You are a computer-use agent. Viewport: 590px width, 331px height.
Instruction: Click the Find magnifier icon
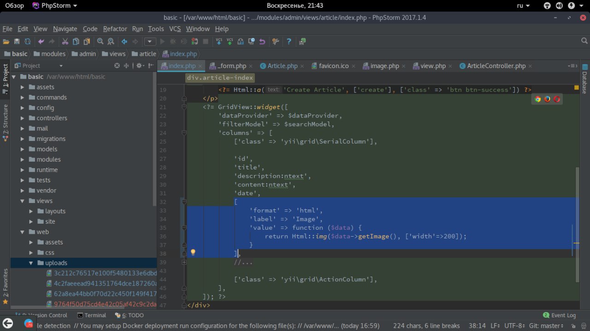point(100,41)
